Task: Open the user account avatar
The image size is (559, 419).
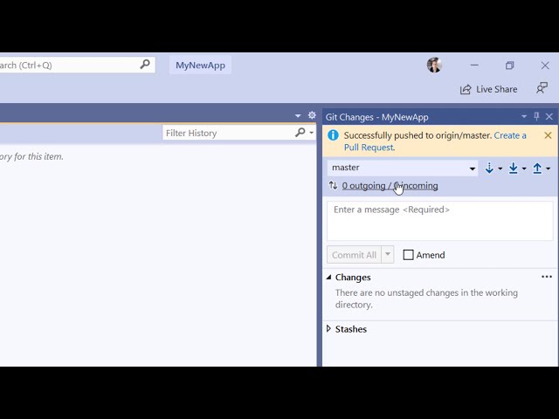Action: click(434, 65)
